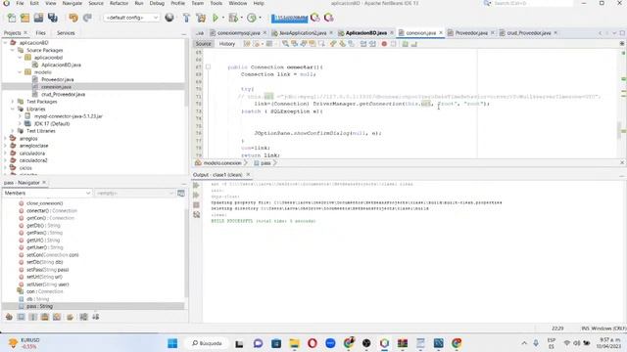
Task: Select crud_Proveedor.java in project tree
Action: coord(63,95)
